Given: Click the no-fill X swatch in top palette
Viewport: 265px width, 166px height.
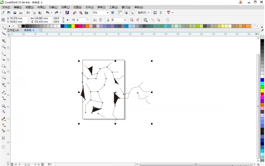Looking at the screenshot, I should tap(20, 26).
